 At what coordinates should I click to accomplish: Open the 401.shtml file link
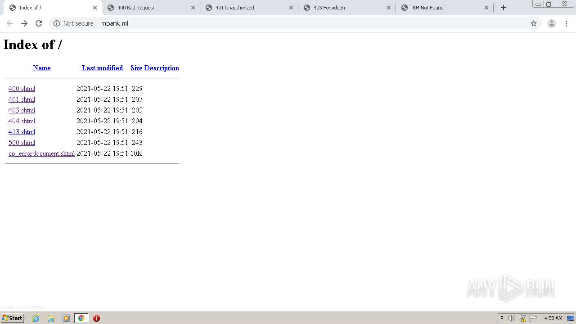22,99
